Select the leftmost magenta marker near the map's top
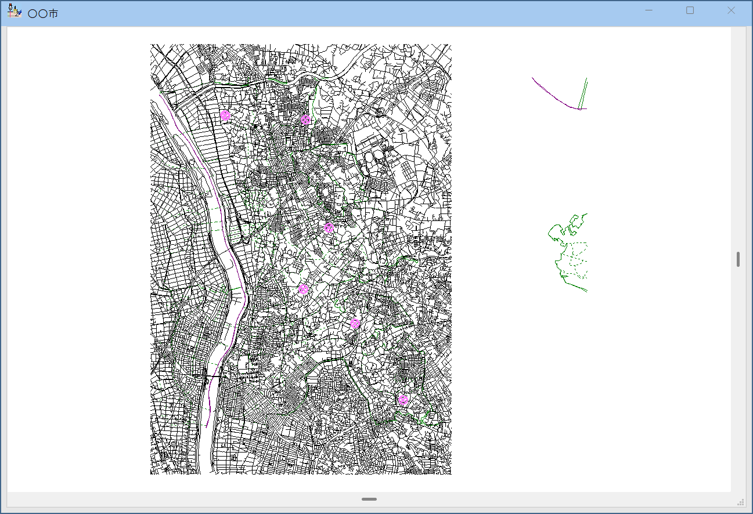This screenshot has height=514, width=753. (225, 115)
